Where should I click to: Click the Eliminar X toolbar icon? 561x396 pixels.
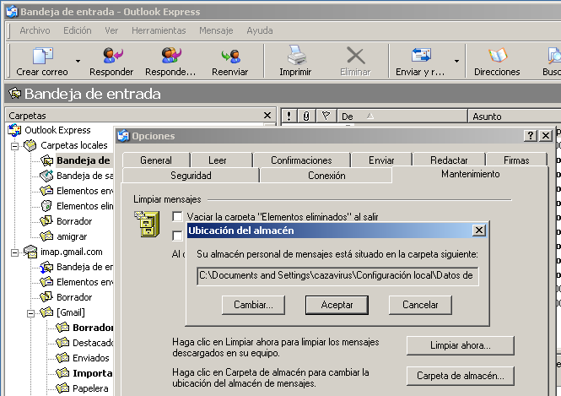coord(356,56)
